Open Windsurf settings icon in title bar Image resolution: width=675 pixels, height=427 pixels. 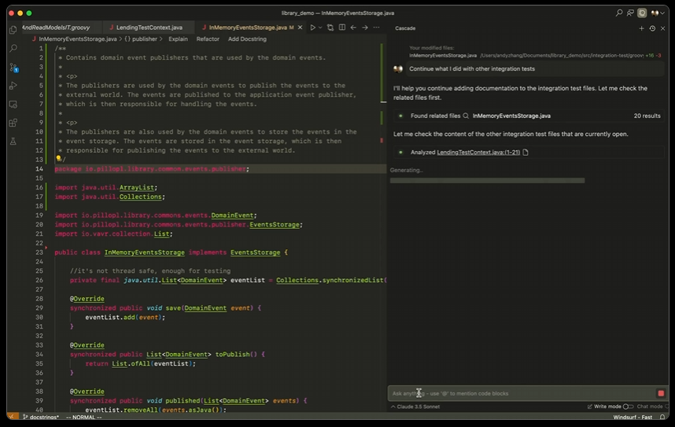pos(642,13)
